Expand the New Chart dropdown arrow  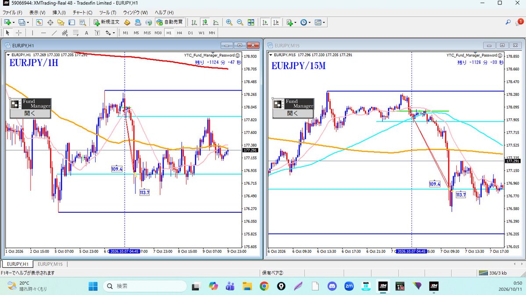[14, 23]
